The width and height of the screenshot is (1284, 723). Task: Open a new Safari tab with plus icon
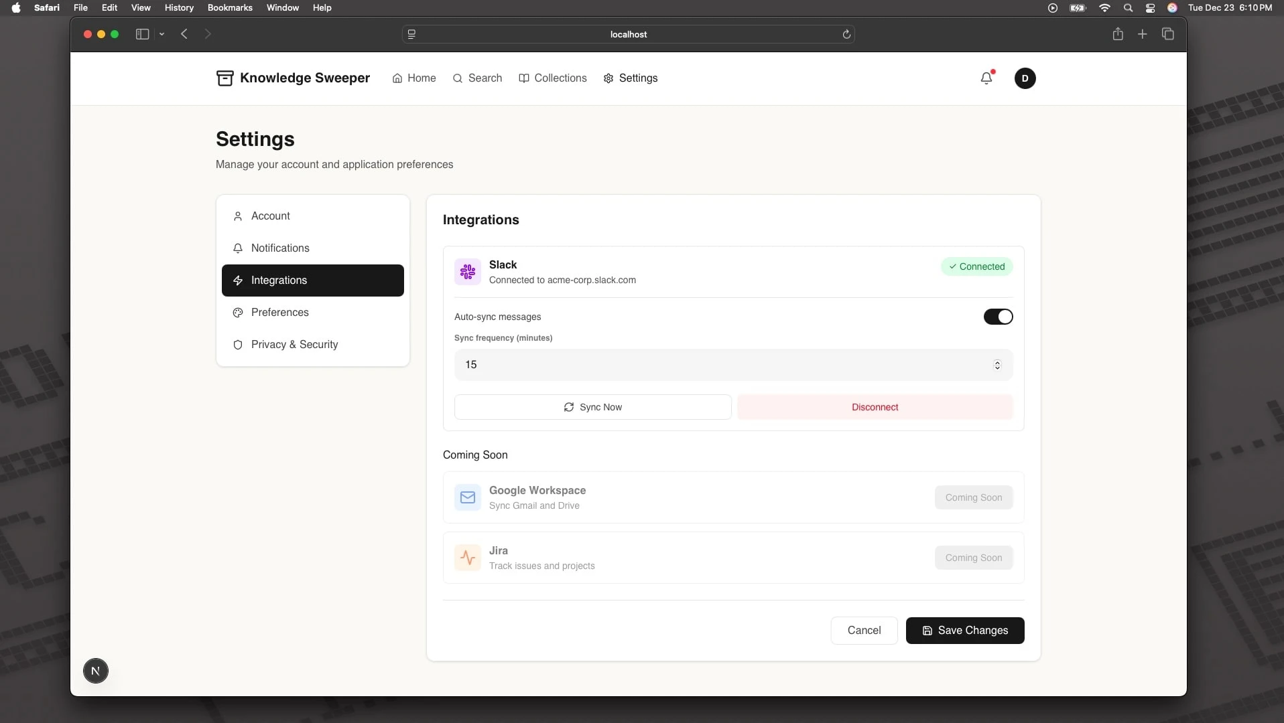tap(1143, 34)
